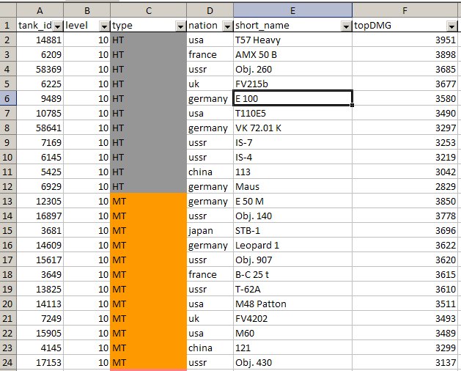Click topDMG value 2829
This screenshot has height=371, width=461.
[405, 186]
